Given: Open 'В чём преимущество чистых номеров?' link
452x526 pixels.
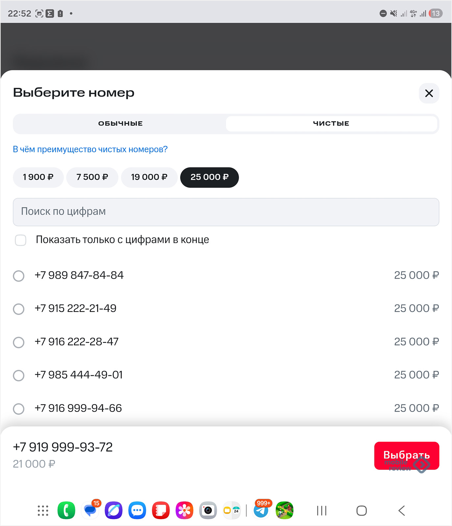Looking at the screenshot, I should [90, 149].
